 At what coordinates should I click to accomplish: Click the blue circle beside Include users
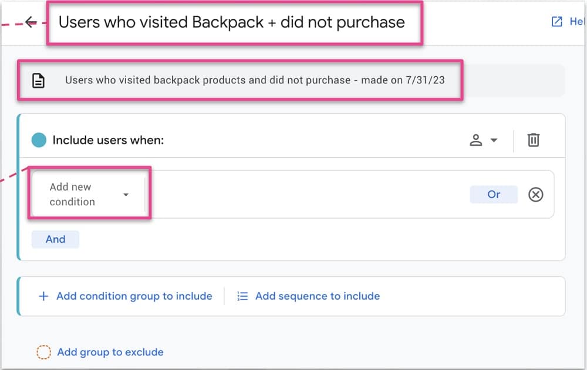pyautogui.click(x=39, y=140)
